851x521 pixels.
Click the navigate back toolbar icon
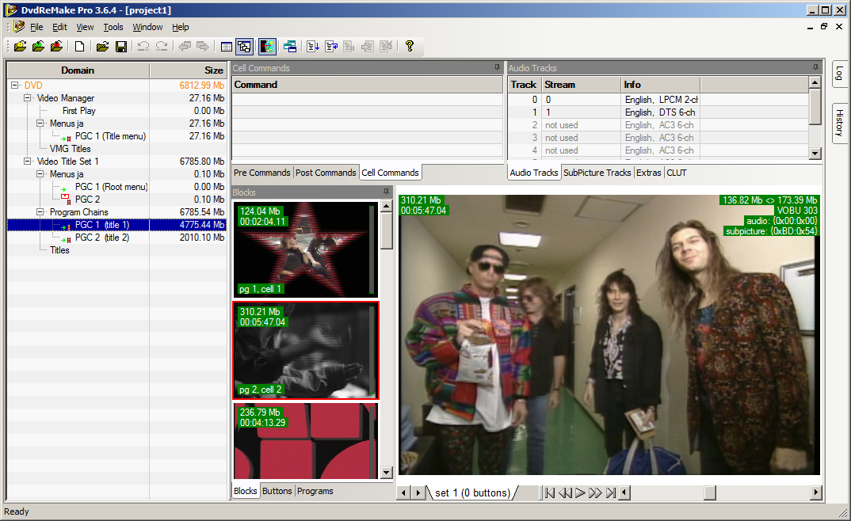coord(185,47)
